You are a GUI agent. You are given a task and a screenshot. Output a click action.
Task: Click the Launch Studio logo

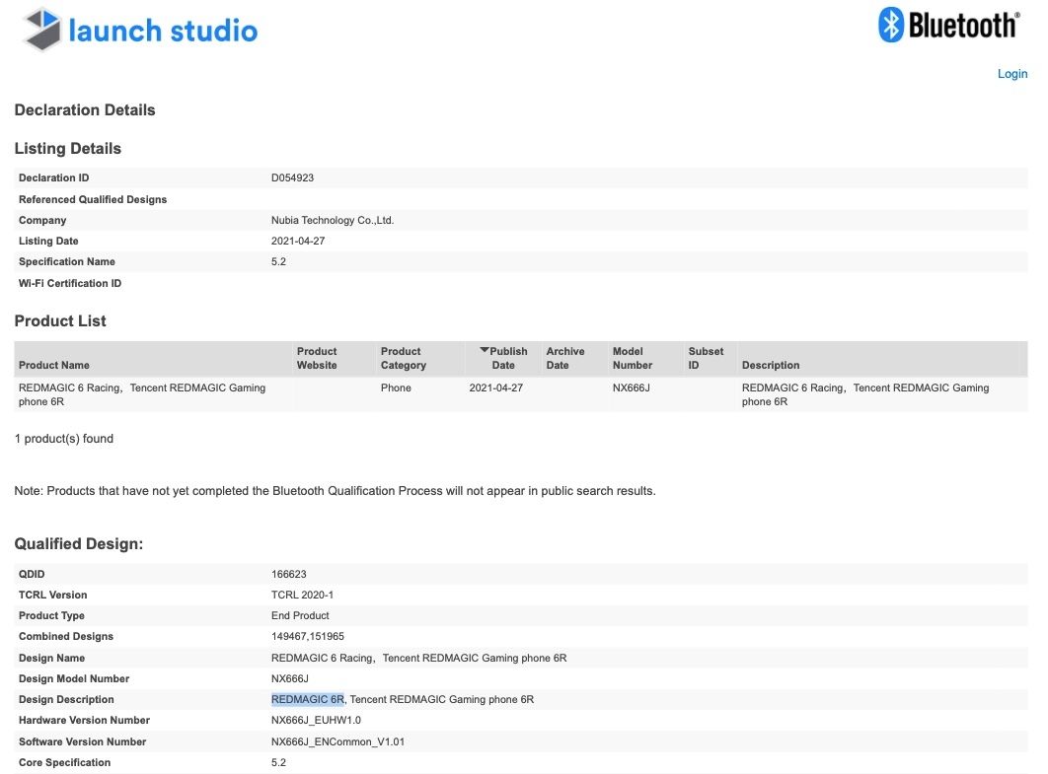click(x=140, y=30)
